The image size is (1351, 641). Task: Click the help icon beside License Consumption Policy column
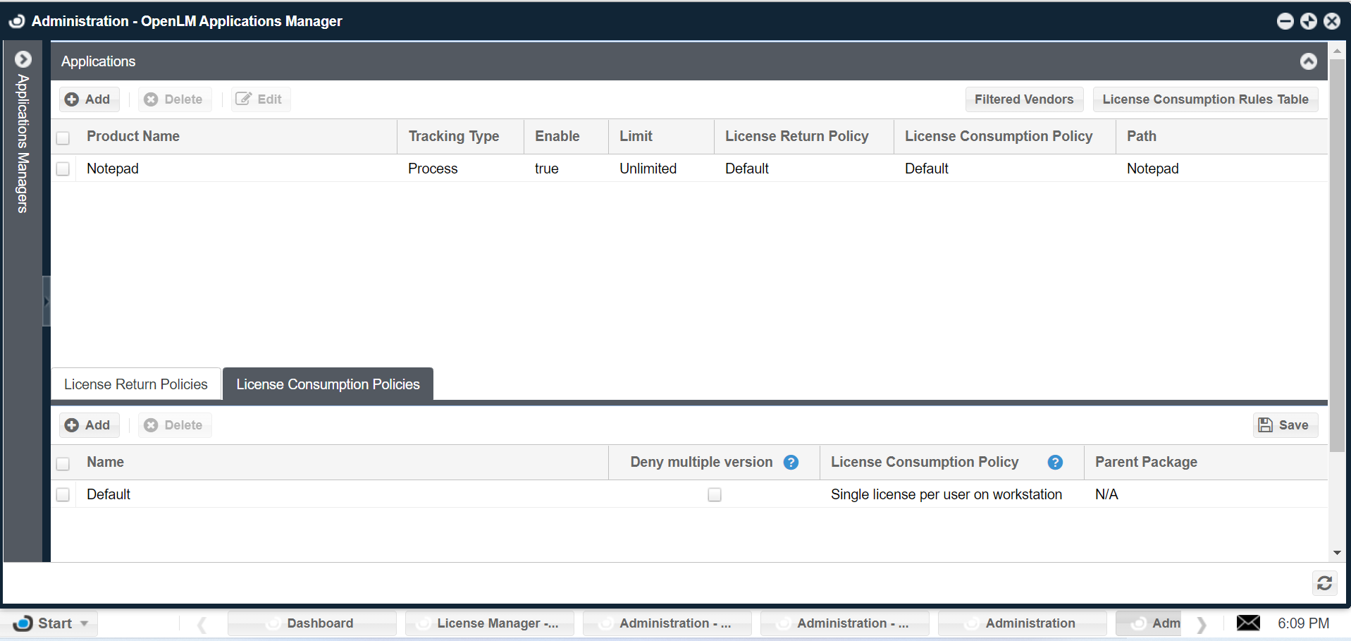point(1054,463)
